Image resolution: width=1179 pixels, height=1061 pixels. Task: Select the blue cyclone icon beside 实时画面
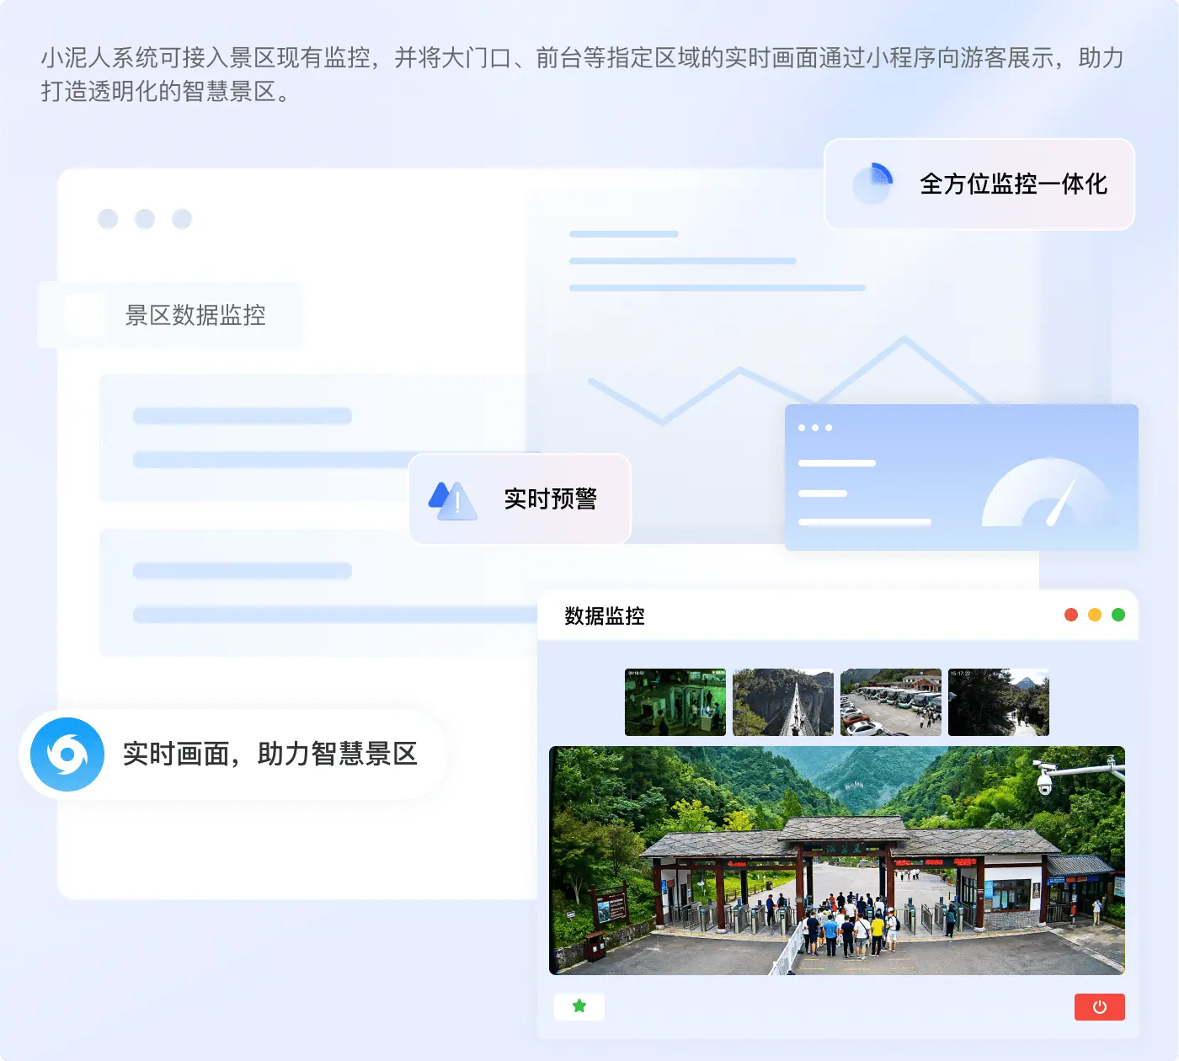tap(67, 754)
